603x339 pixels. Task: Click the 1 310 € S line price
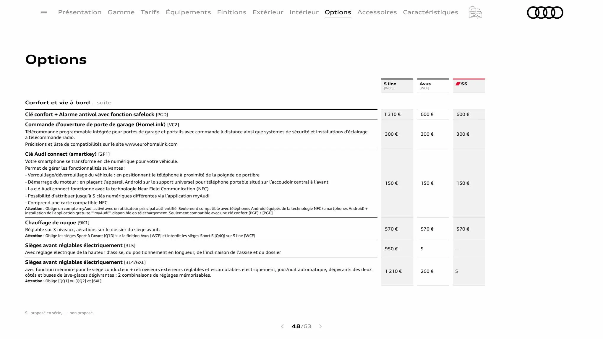coord(392,114)
